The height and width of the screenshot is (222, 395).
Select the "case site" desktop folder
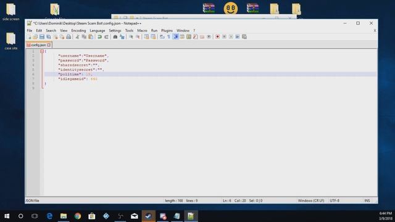11,41
